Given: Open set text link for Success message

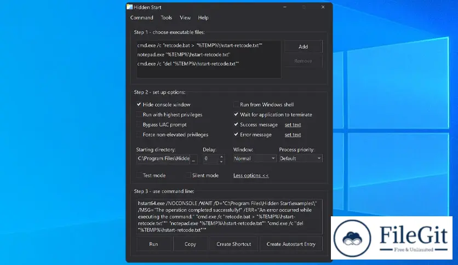Looking at the screenshot, I should coord(293,125).
